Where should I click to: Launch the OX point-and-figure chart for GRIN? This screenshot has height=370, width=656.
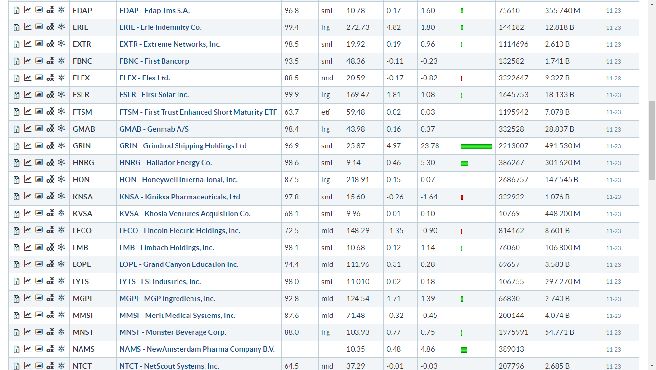(50, 145)
